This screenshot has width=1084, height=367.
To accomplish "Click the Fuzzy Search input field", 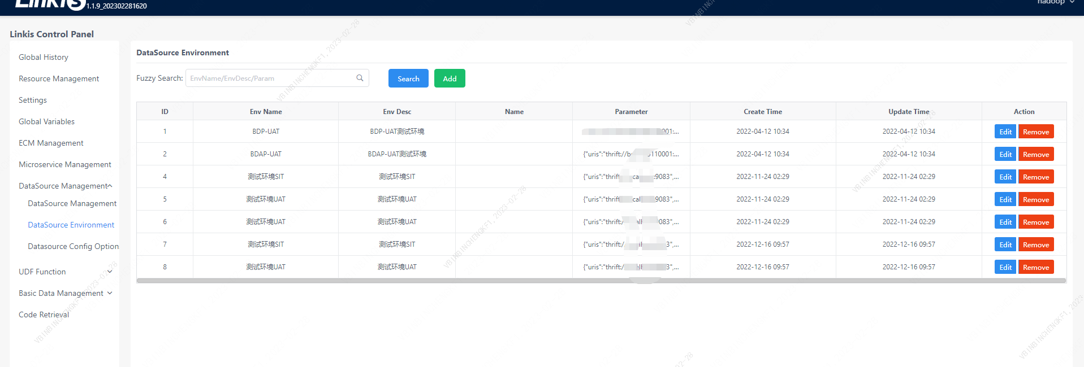I will click(x=271, y=78).
